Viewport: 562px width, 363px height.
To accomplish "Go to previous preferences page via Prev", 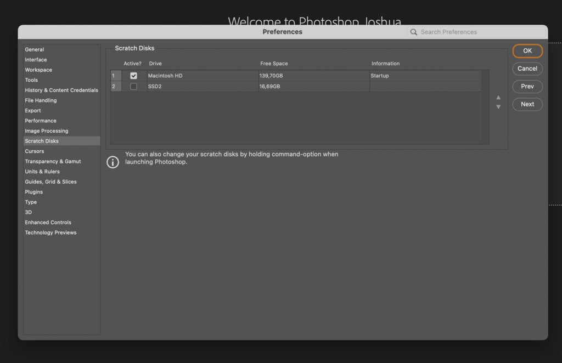I will pos(527,86).
